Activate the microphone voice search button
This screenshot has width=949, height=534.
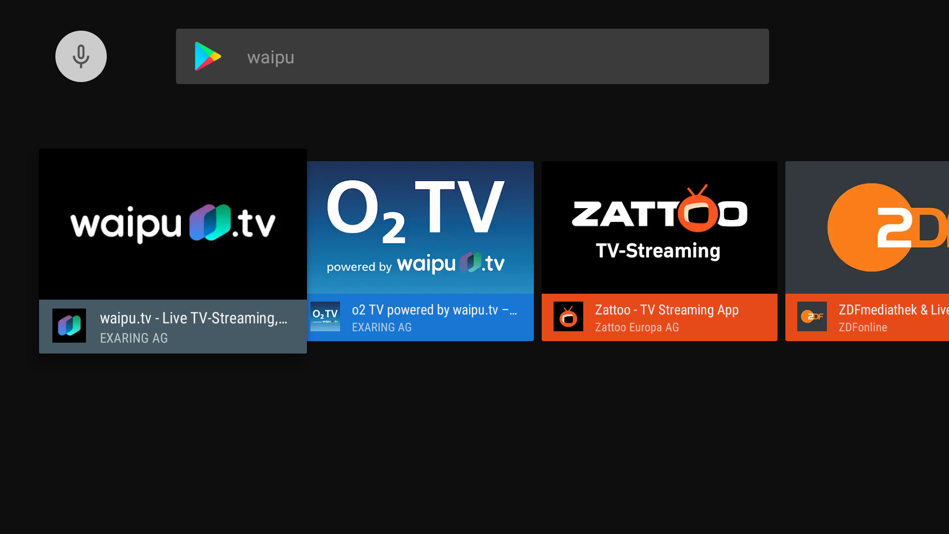click(x=81, y=56)
